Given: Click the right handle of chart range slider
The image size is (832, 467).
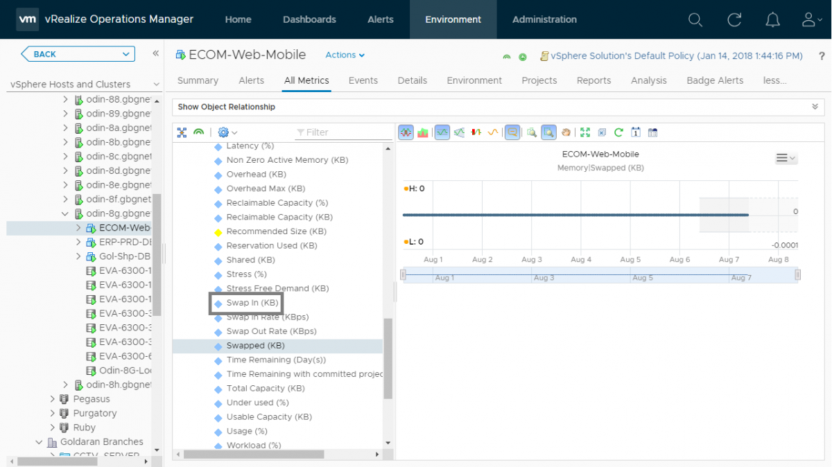Looking at the screenshot, I should tap(797, 275).
